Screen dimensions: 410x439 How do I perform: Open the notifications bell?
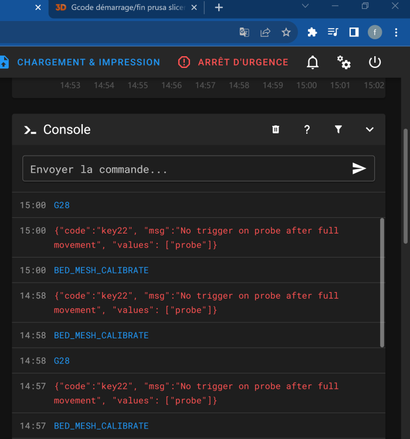coord(313,63)
